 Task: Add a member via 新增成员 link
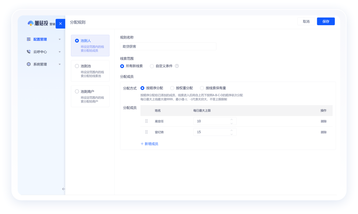click(149, 143)
